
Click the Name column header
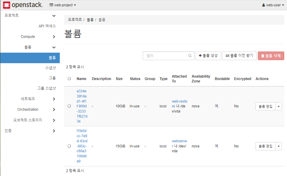(81, 79)
